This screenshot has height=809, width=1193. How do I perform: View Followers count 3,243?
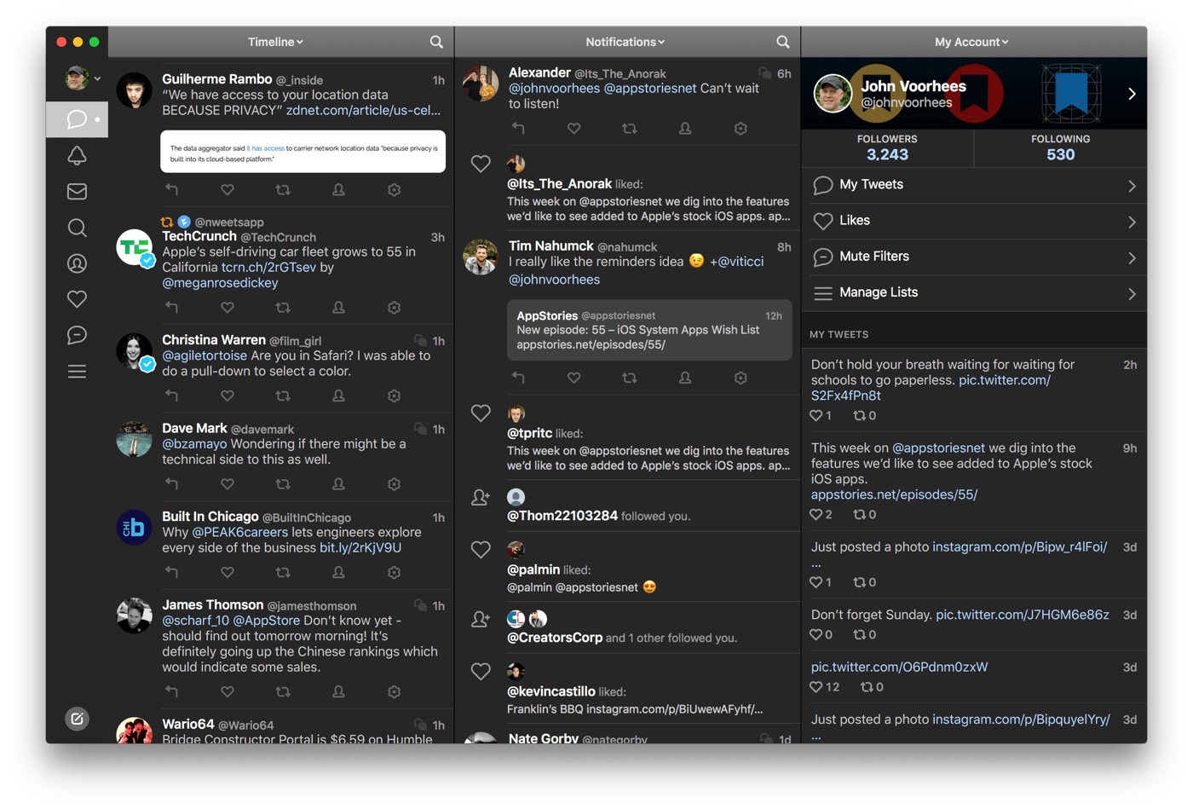[887, 147]
